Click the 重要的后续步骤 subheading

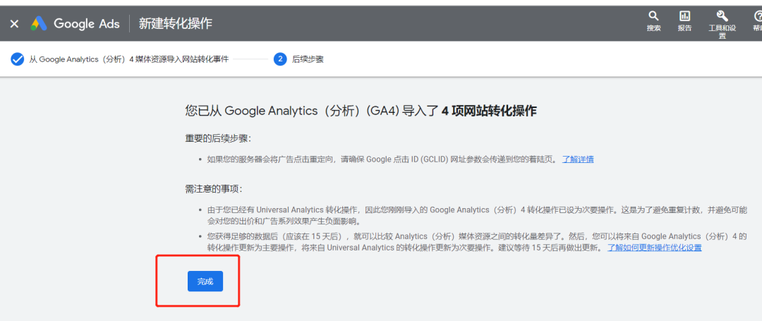tap(217, 138)
